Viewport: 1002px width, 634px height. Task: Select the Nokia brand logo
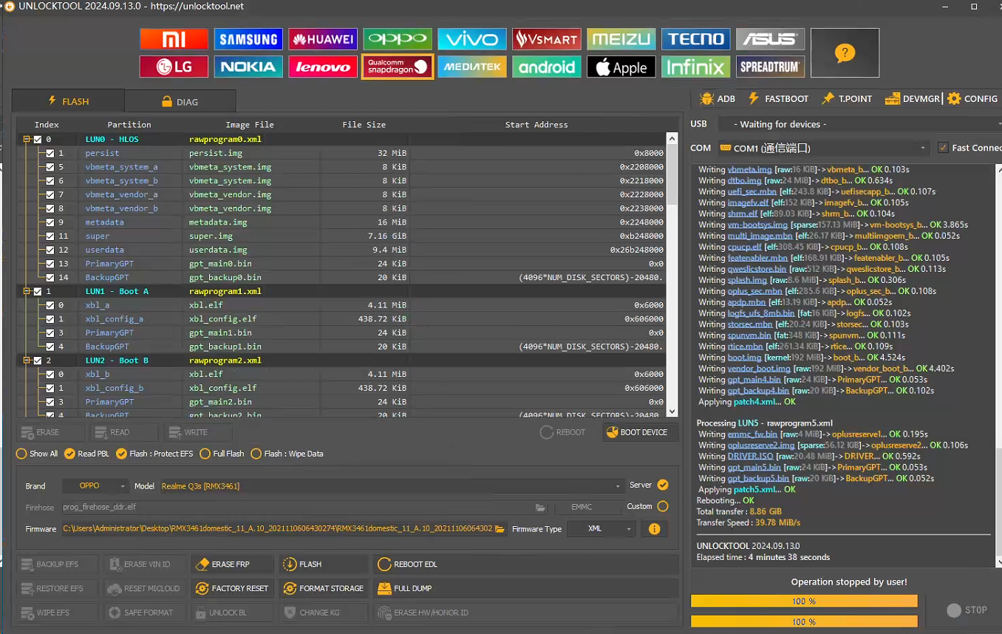(x=248, y=67)
